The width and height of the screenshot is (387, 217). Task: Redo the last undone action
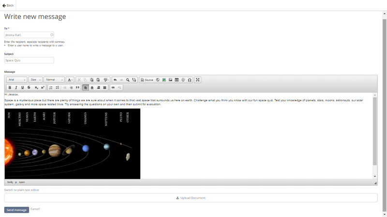click(121, 80)
